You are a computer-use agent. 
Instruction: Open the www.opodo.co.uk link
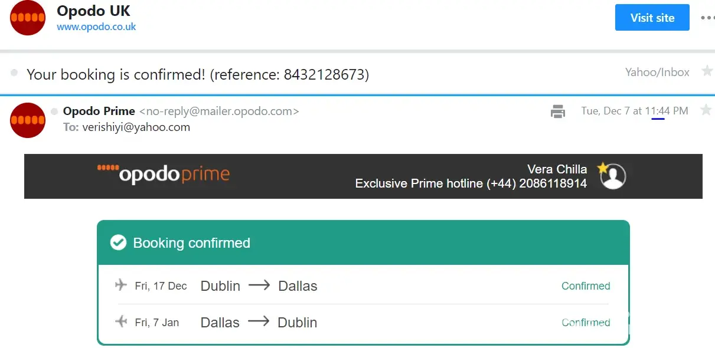[x=96, y=27]
